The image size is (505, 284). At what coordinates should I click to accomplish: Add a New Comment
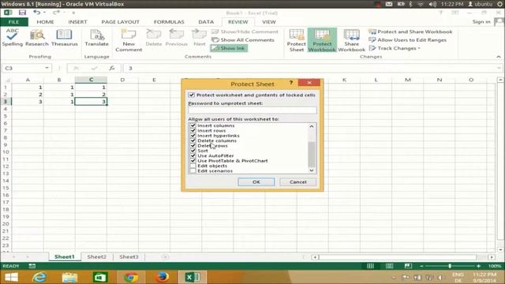[x=129, y=40]
